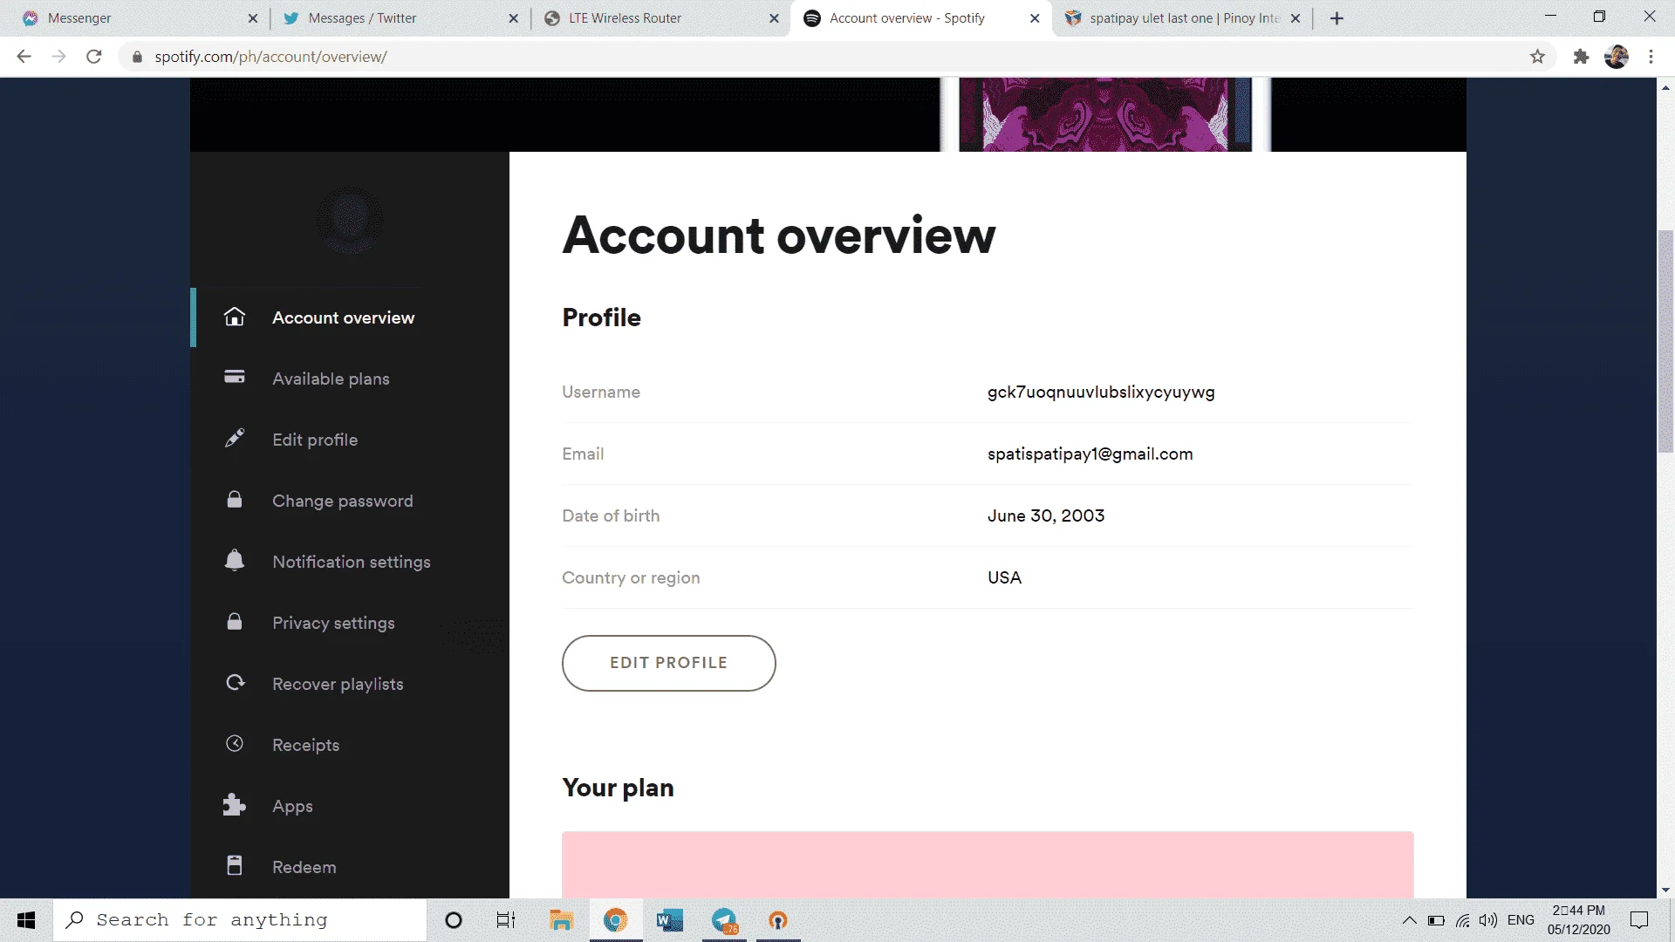Open Available plans in the sidebar

pos(331,379)
